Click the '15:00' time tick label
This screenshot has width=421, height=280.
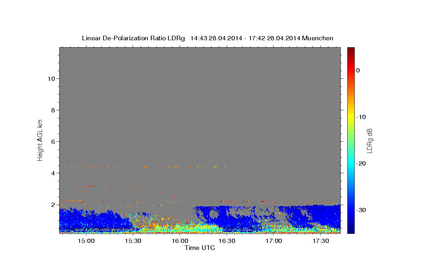tap(86, 241)
